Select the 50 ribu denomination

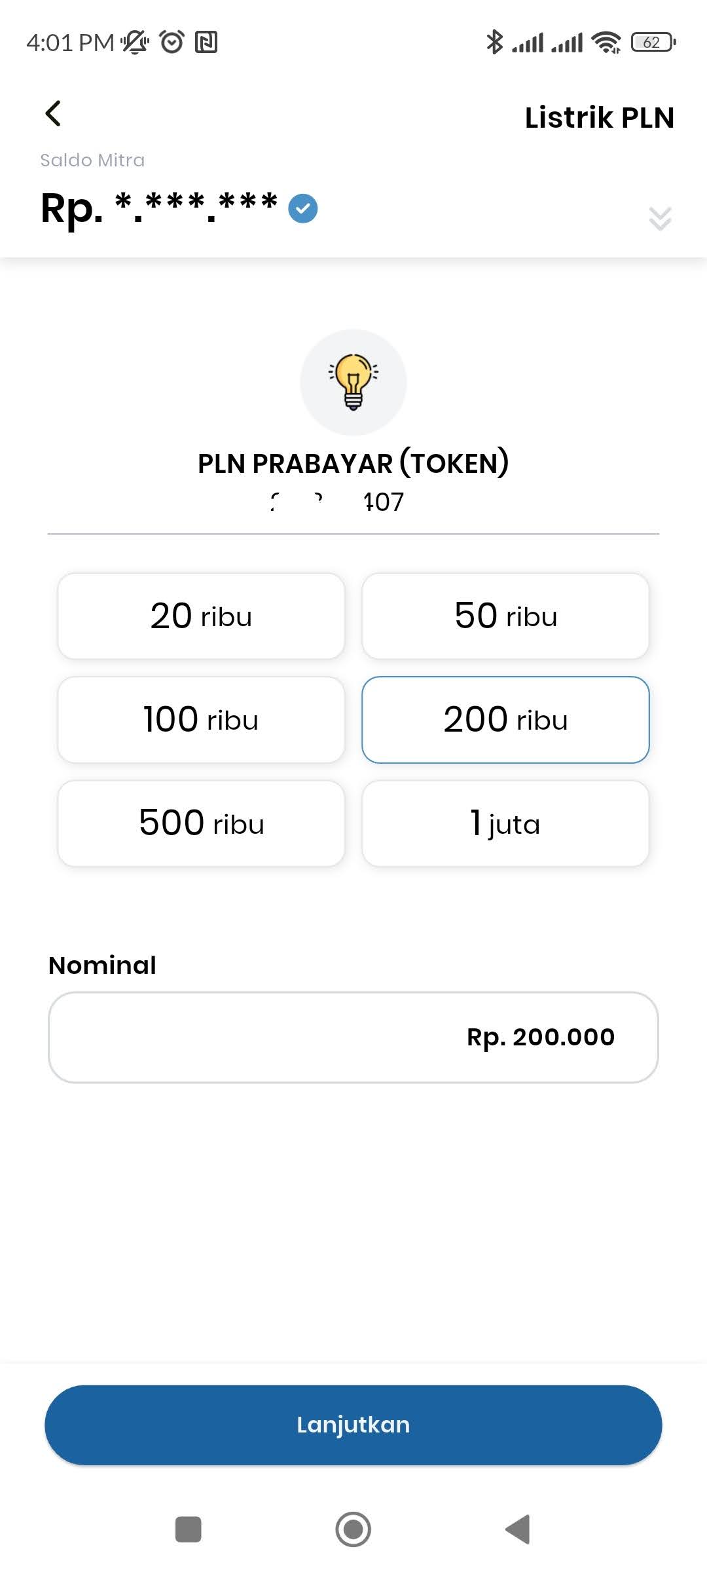[x=505, y=616]
